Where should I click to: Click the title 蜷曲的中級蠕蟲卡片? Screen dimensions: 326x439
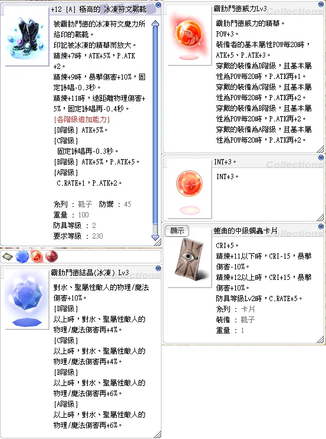[245, 231]
